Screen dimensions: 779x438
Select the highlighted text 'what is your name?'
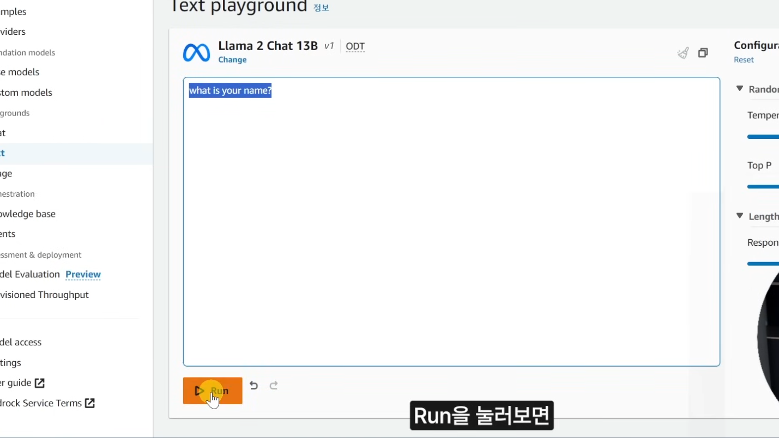click(230, 90)
